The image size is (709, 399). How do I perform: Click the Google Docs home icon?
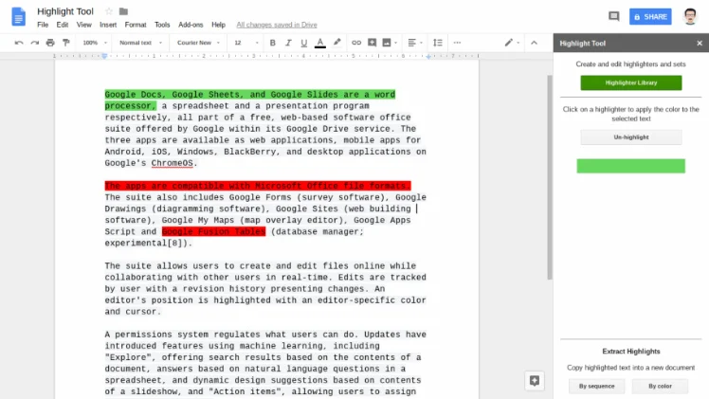[18, 17]
